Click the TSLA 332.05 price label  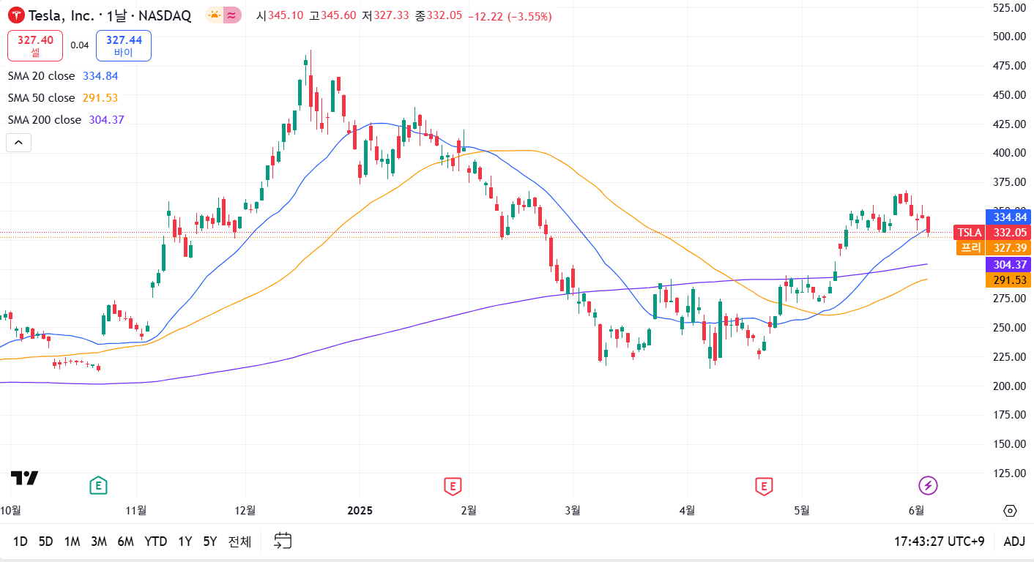(x=992, y=233)
